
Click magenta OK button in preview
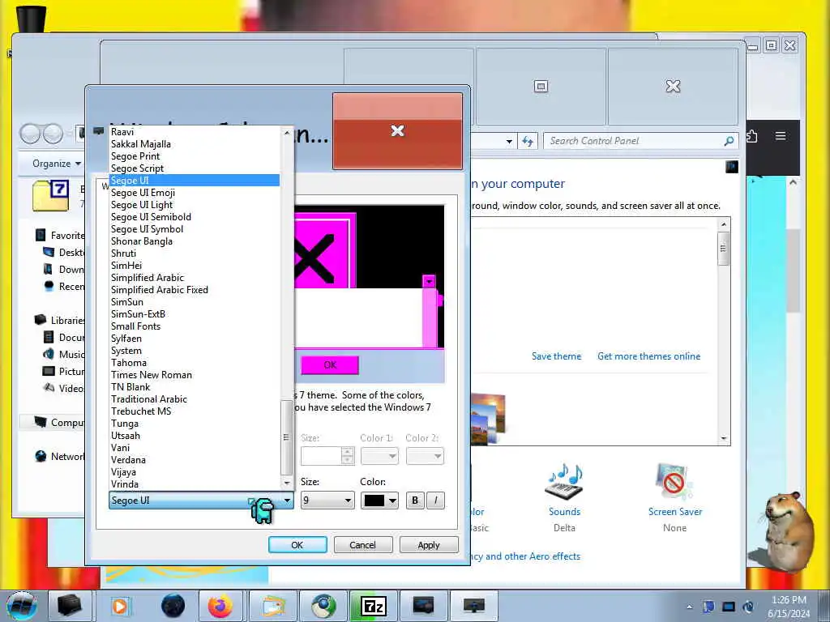(x=330, y=365)
